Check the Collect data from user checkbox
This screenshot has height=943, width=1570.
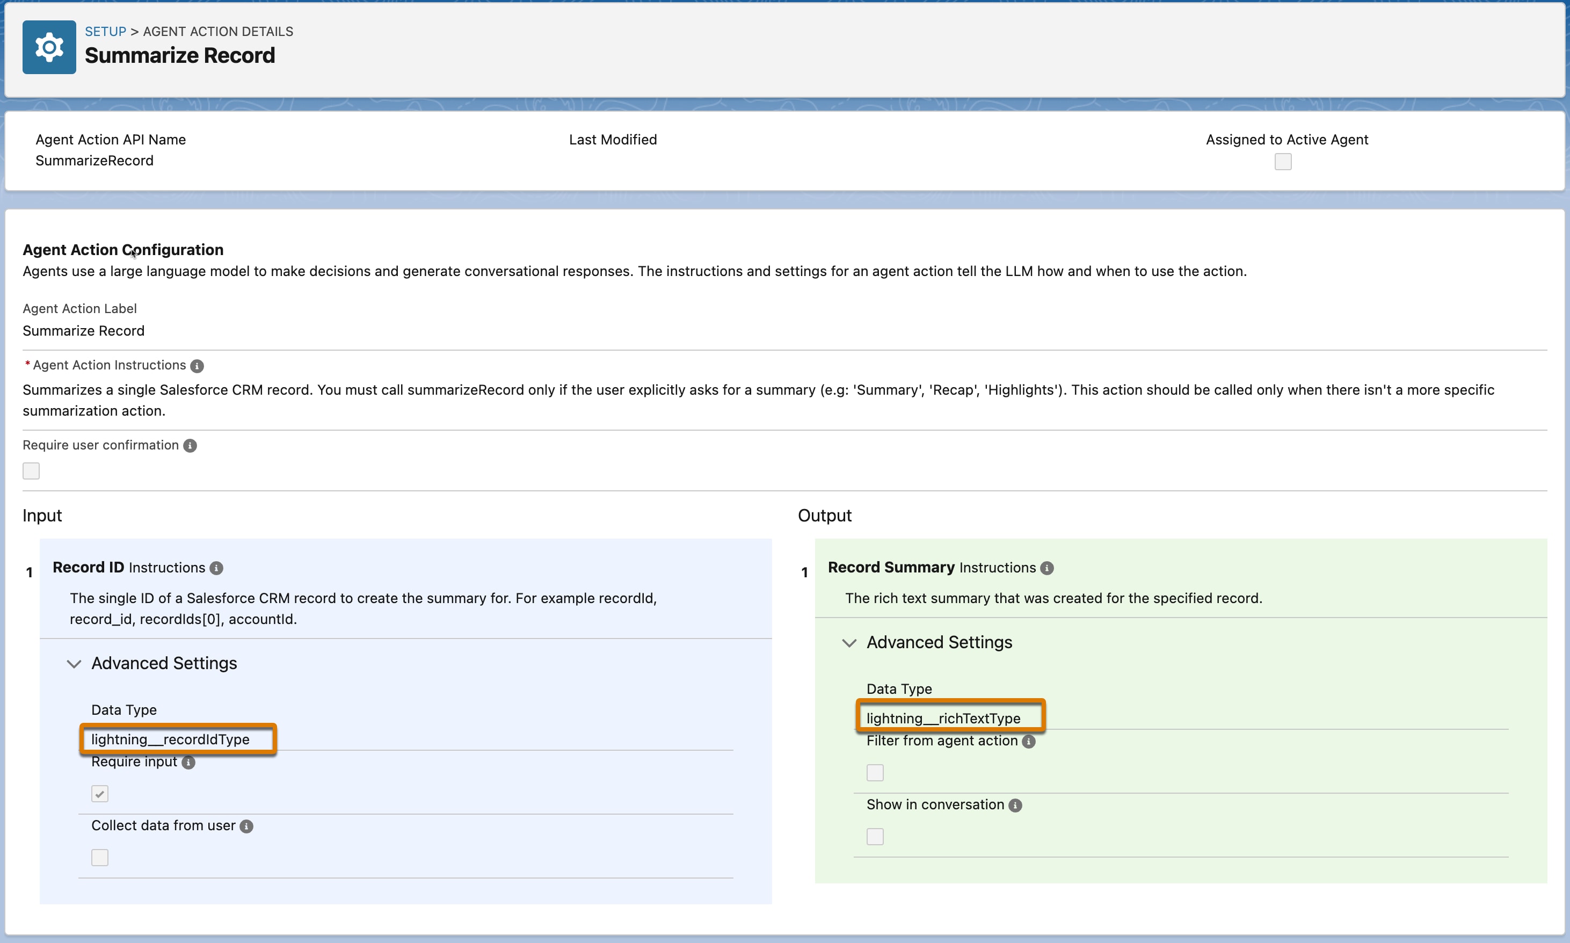point(100,857)
